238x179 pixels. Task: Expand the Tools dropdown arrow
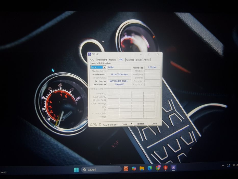point(131,124)
